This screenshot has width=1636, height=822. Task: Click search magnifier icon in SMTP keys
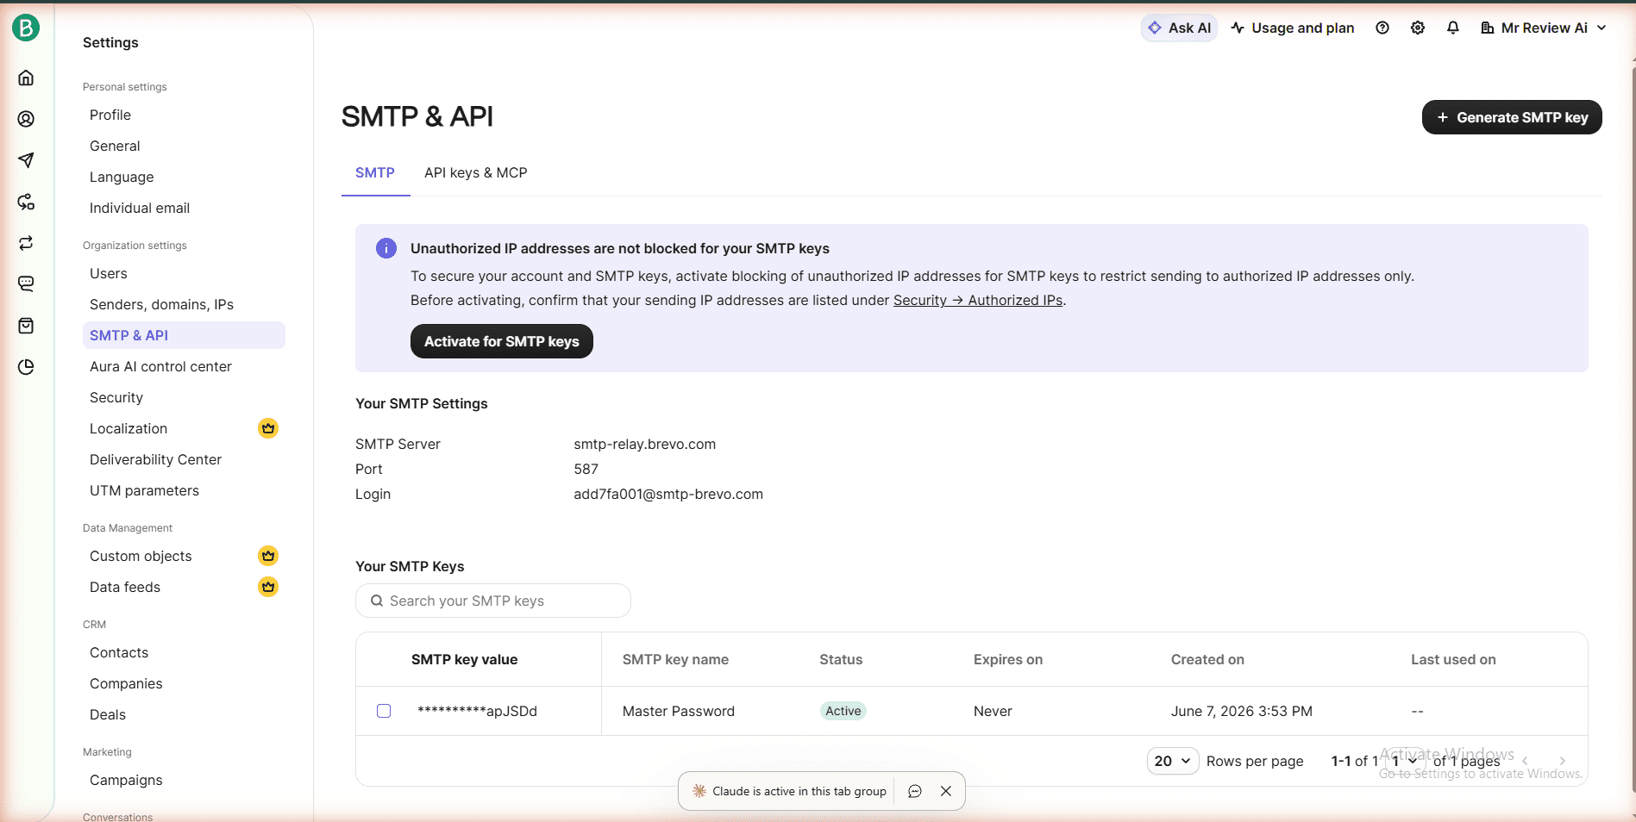(377, 601)
